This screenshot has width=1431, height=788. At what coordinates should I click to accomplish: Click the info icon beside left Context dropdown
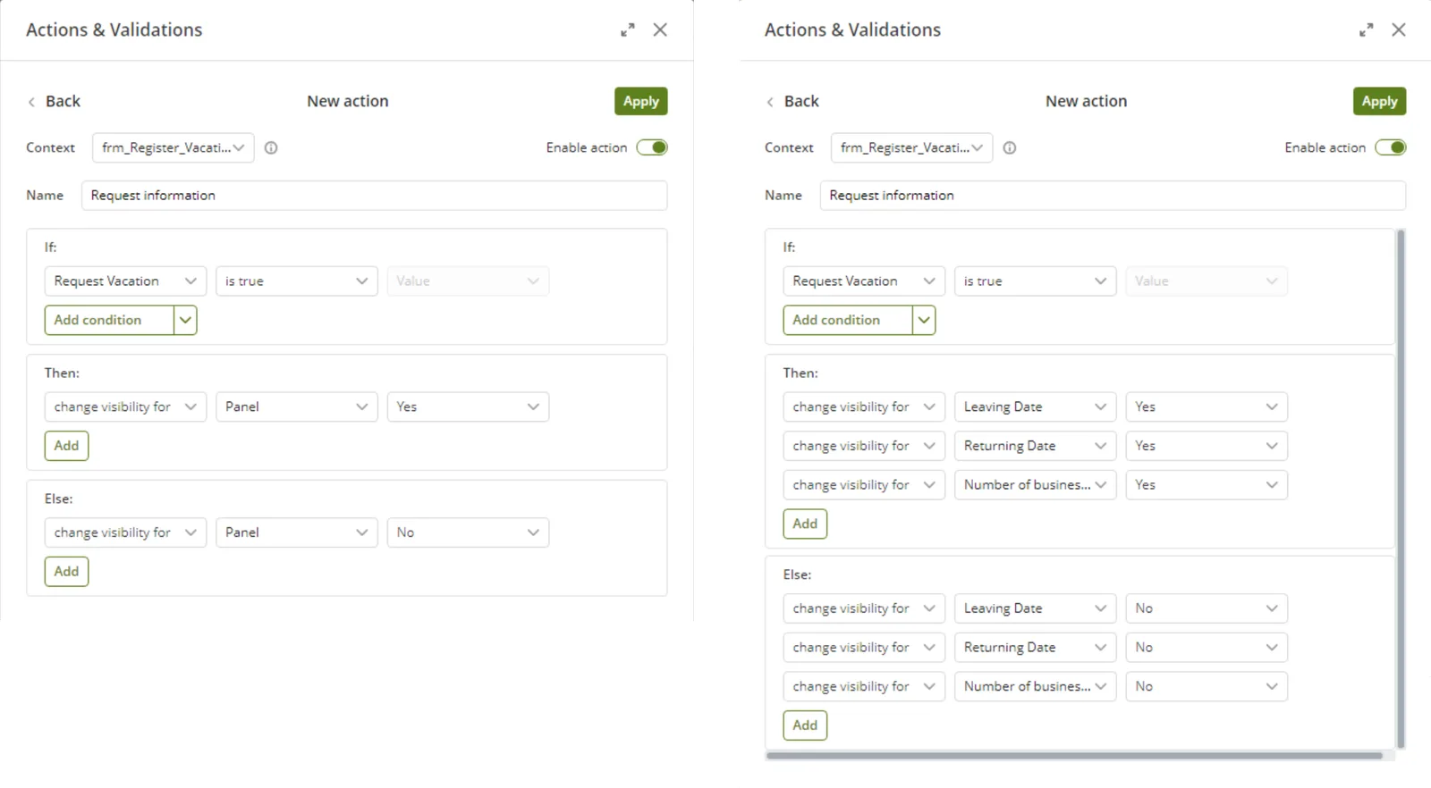click(x=271, y=148)
